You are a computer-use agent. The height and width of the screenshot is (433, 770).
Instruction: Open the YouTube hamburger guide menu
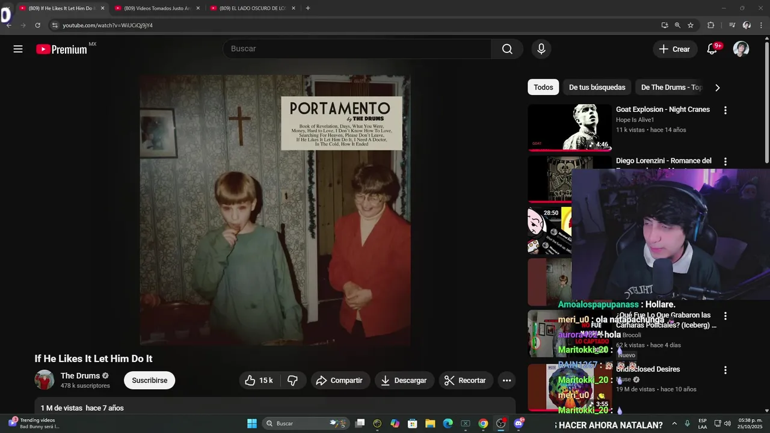point(18,49)
